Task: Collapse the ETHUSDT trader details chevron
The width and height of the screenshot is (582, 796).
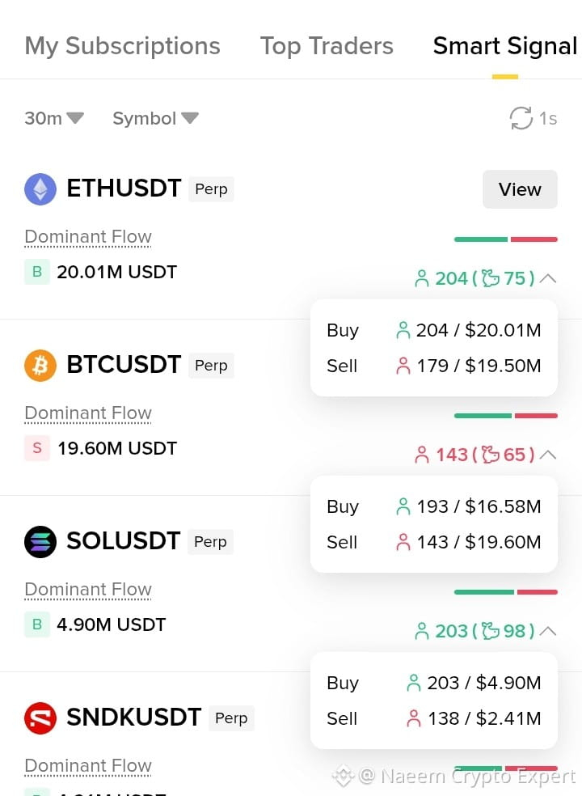Action: pyautogui.click(x=548, y=278)
